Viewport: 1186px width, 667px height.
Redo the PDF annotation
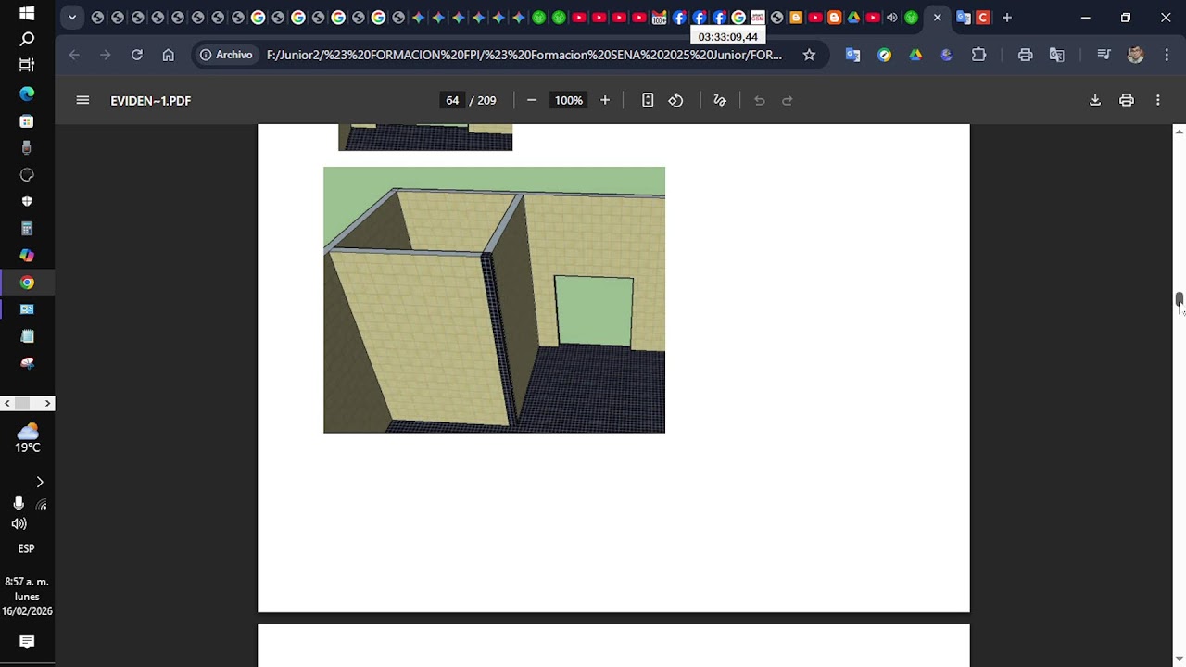click(788, 100)
